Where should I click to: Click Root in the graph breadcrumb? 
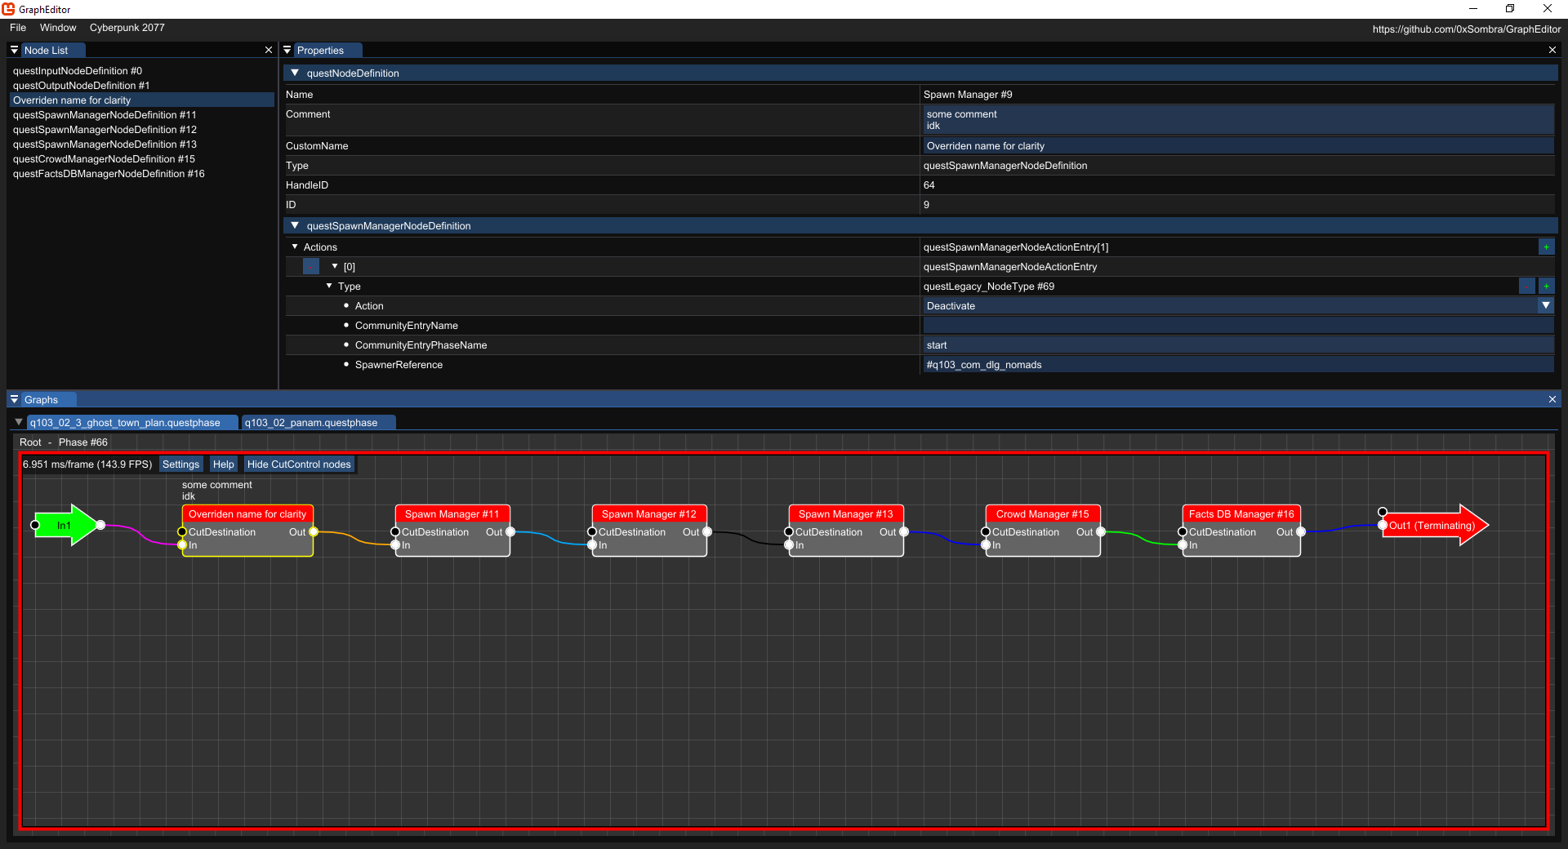pyautogui.click(x=30, y=442)
